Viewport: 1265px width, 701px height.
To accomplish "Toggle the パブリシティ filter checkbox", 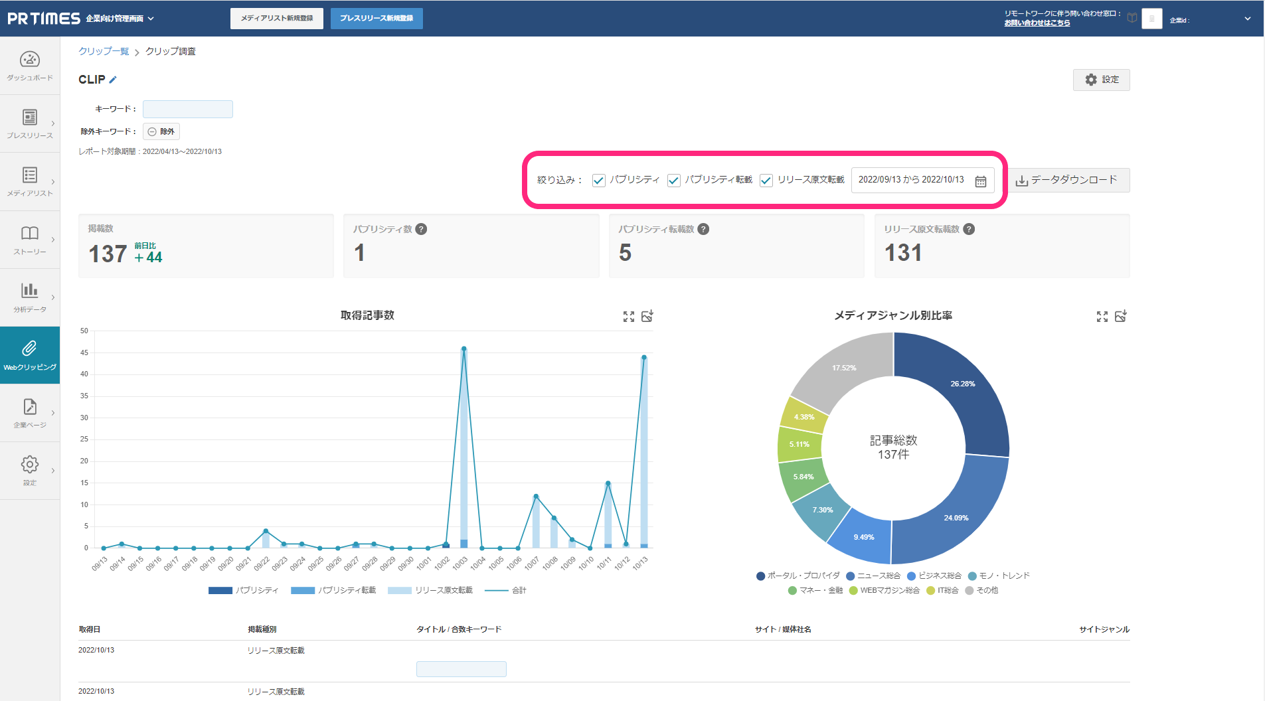I will pos(599,181).
